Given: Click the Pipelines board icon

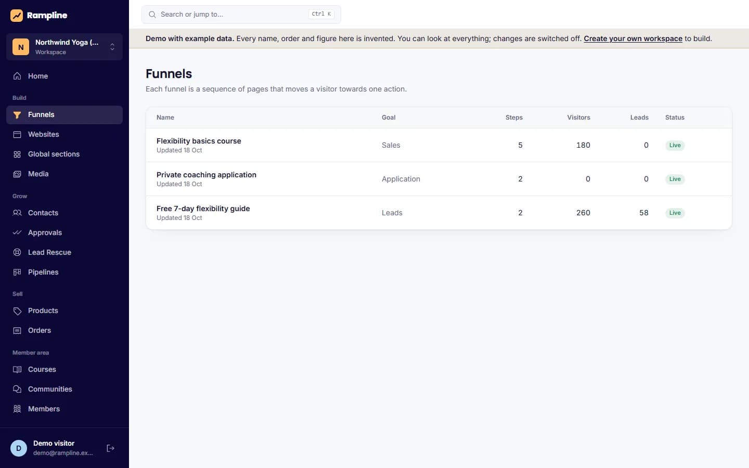Looking at the screenshot, I should pos(17,272).
